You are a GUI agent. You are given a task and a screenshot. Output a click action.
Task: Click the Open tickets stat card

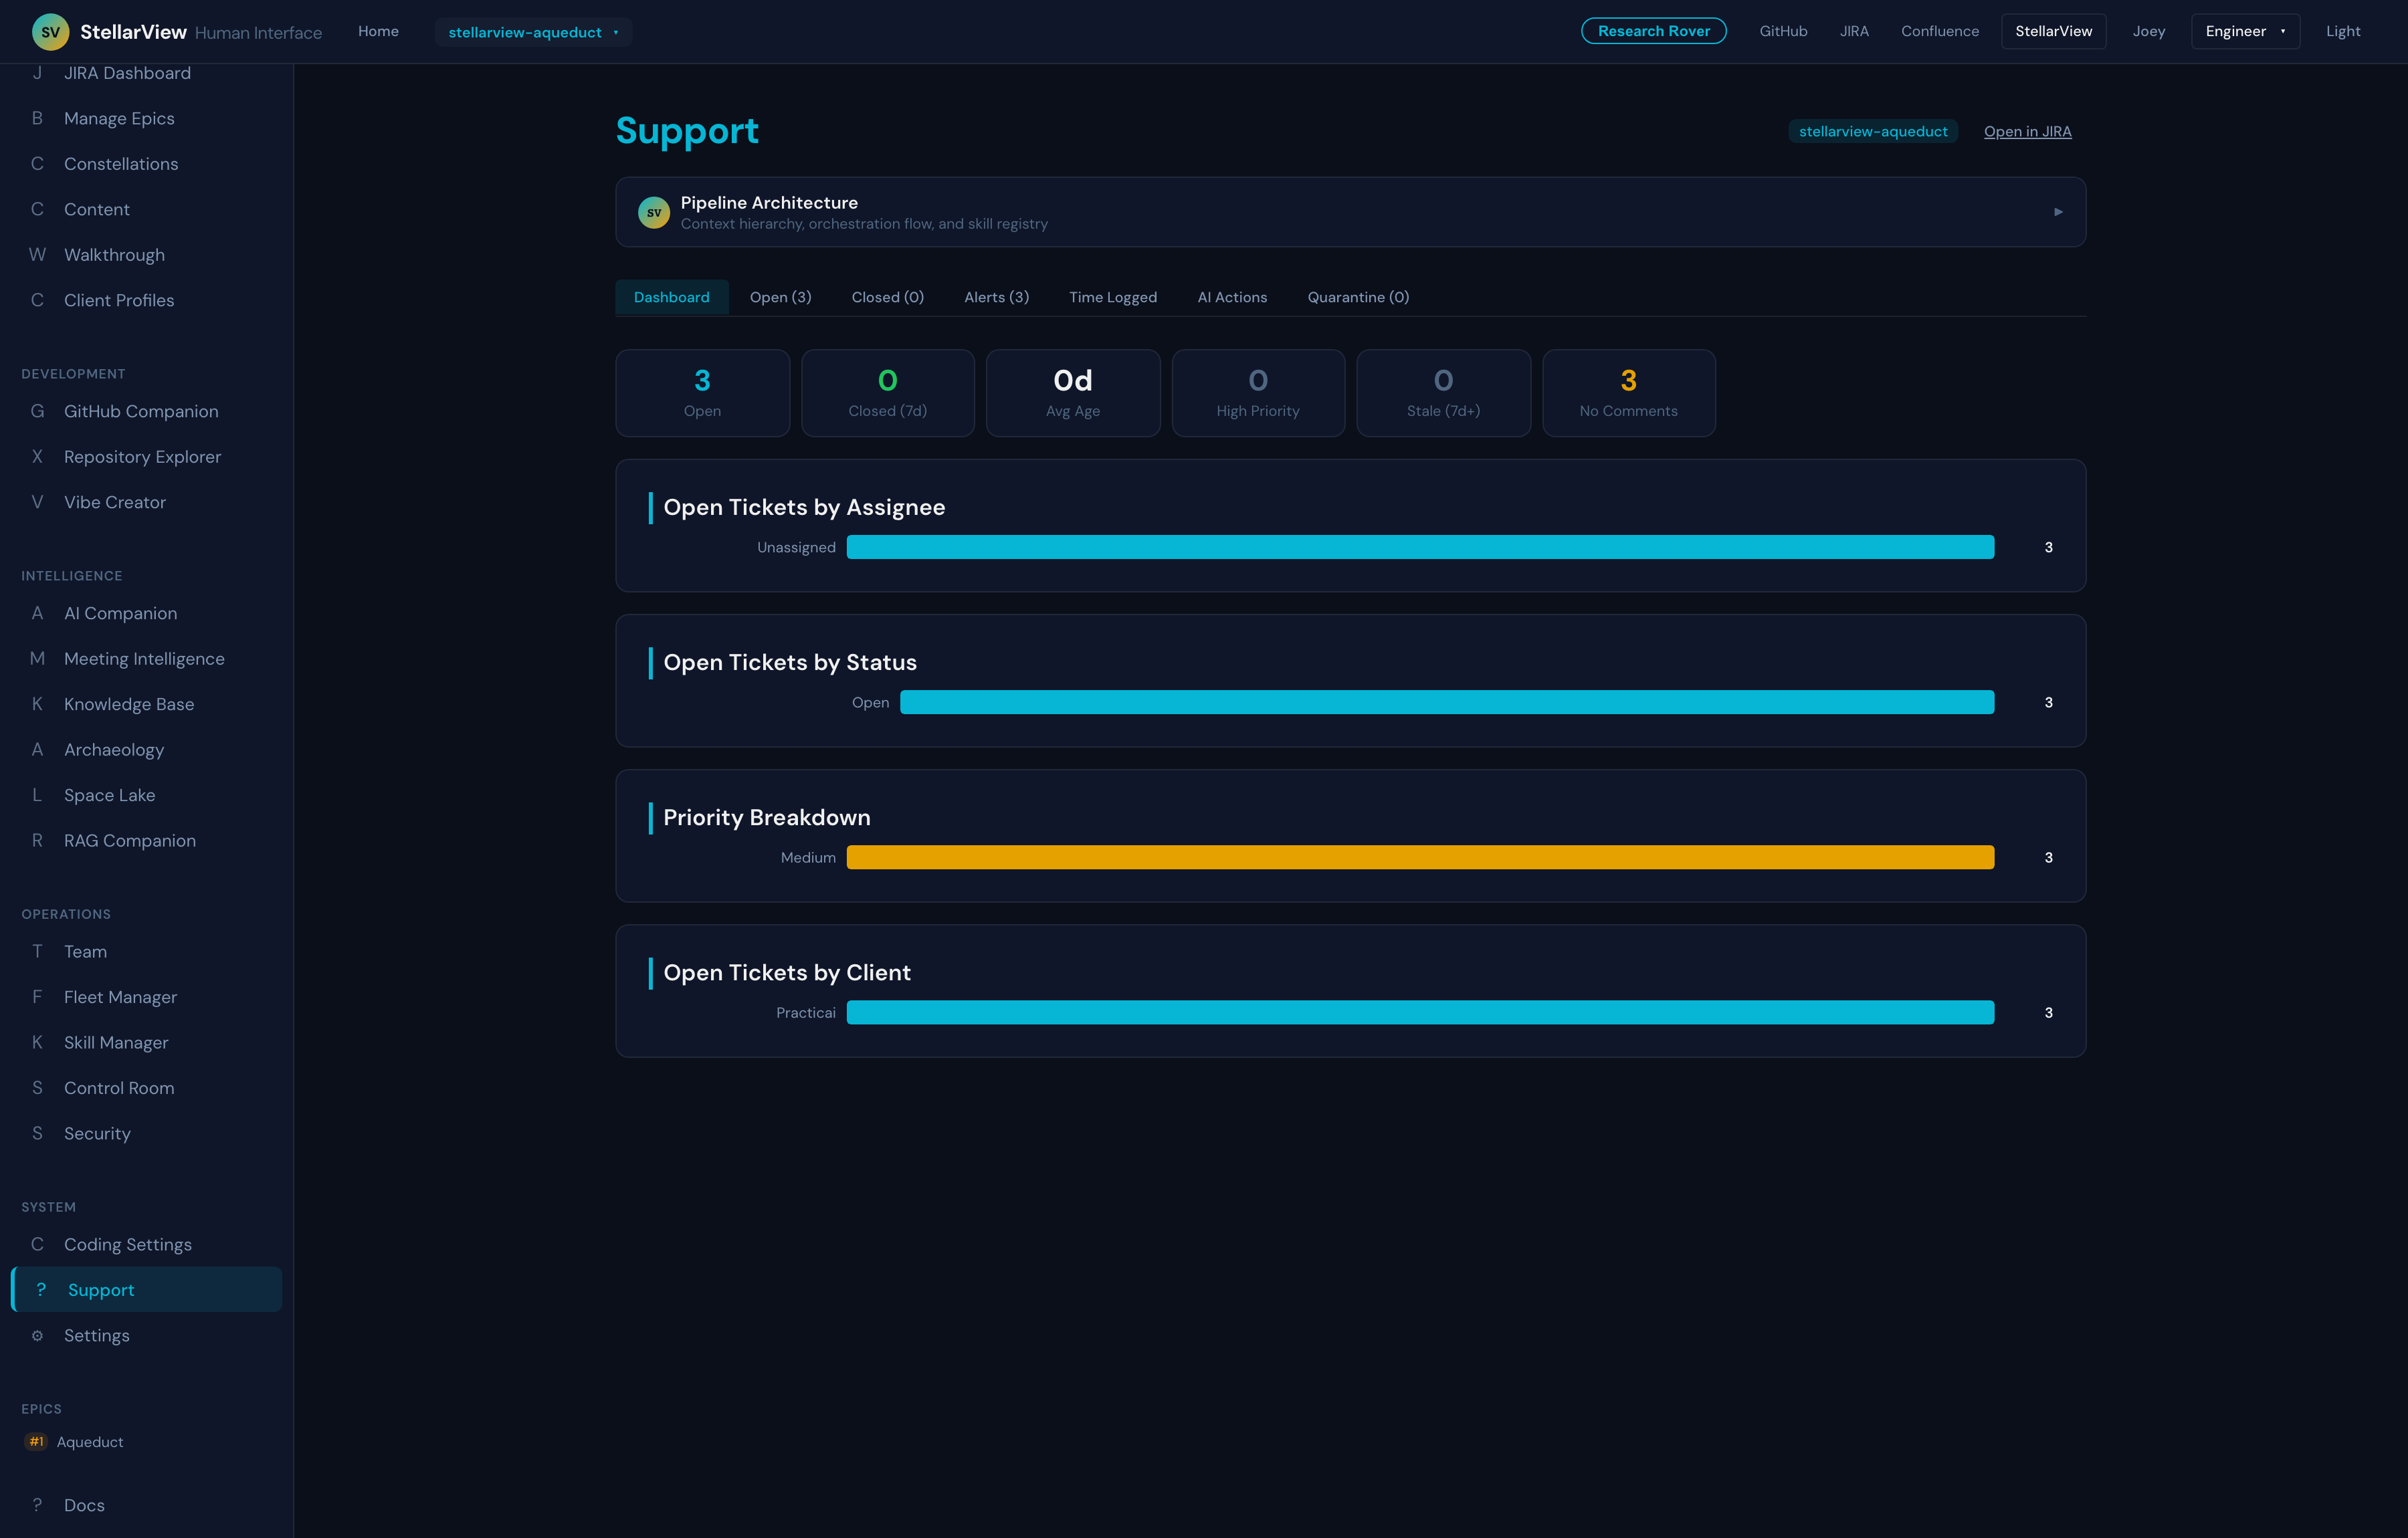click(x=702, y=393)
